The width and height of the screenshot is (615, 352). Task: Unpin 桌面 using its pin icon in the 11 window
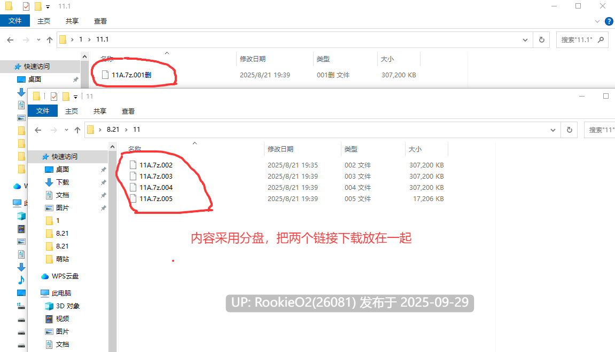[104, 170]
